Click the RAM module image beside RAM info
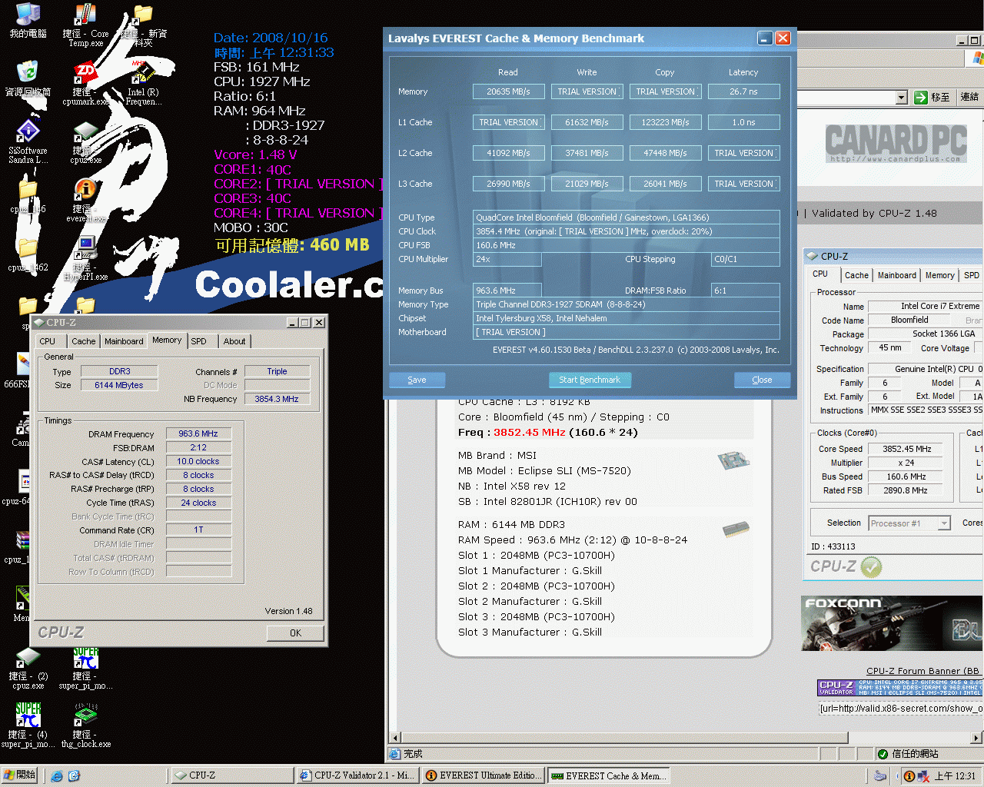Image resolution: width=984 pixels, height=787 pixels. (736, 529)
